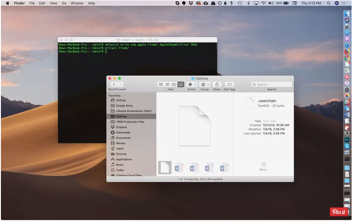Open Launchpad rocket icon in Dock

(x=347, y=27)
